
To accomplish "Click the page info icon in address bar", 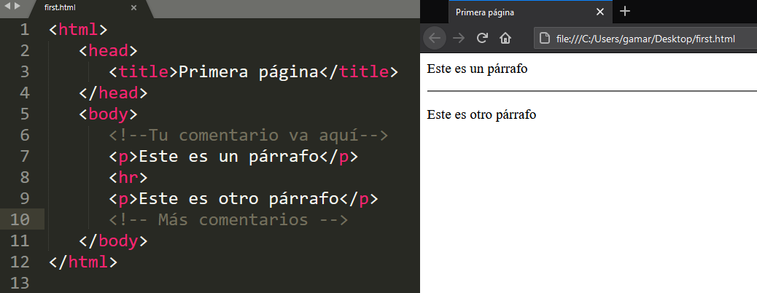I will point(545,39).
